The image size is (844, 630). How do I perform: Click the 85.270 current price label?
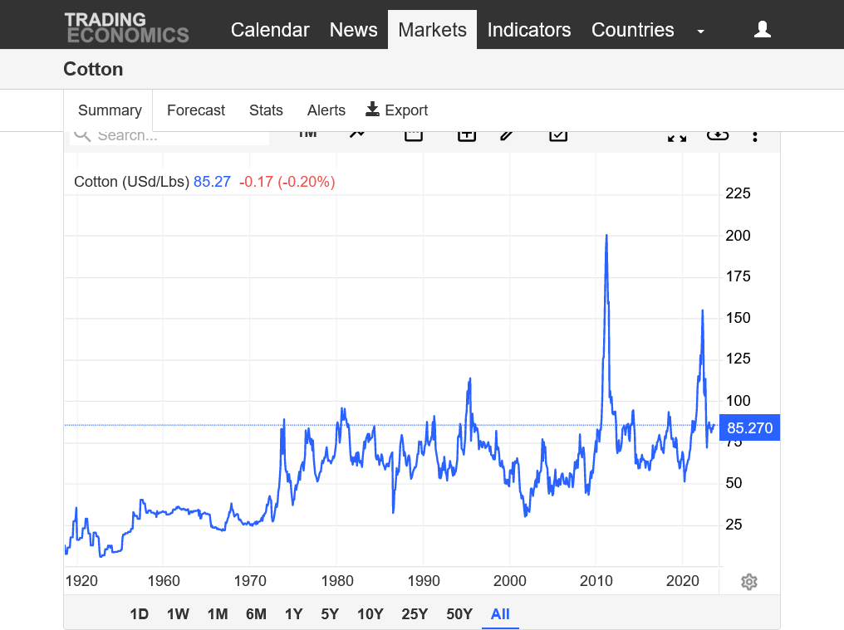pyautogui.click(x=749, y=427)
